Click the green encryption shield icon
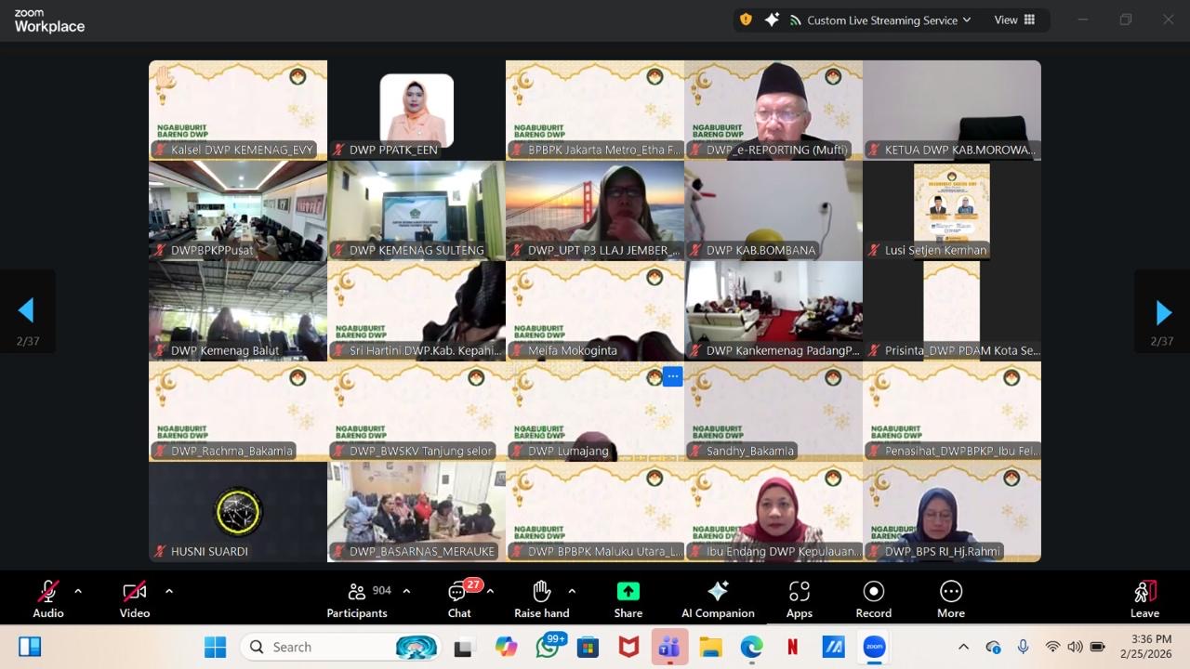The height and width of the screenshot is (669, 1190). [x=746, y=20]
